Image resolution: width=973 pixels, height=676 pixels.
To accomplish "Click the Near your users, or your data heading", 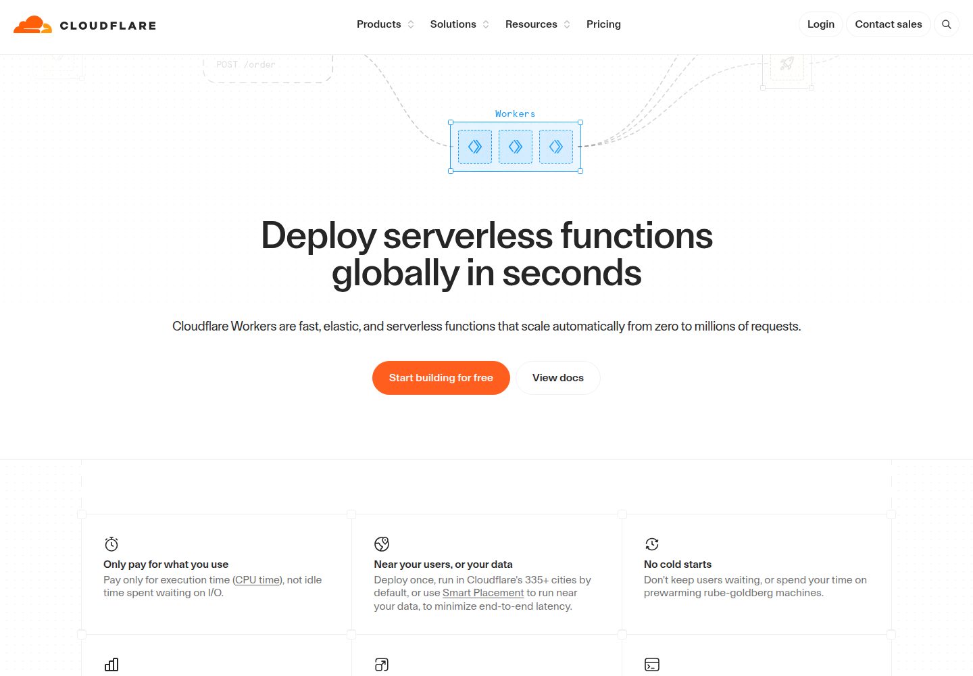I will coord(443,564).
